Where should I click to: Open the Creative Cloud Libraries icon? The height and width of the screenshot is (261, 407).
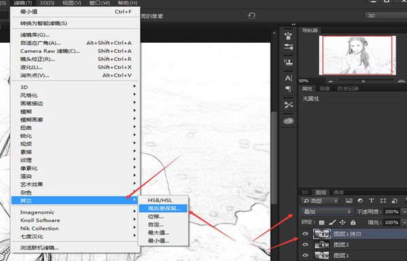(288, 121)
